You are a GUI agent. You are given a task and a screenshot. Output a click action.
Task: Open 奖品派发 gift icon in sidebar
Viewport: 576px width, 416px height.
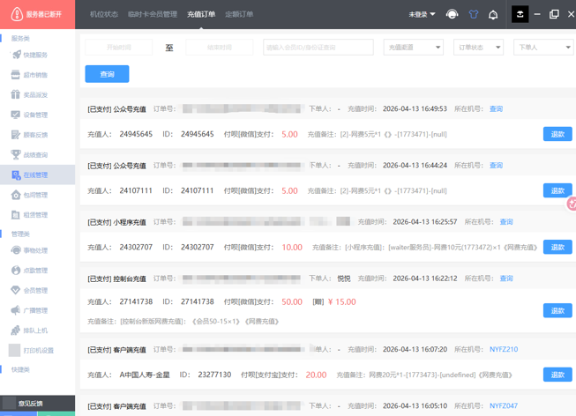(15, 94)
